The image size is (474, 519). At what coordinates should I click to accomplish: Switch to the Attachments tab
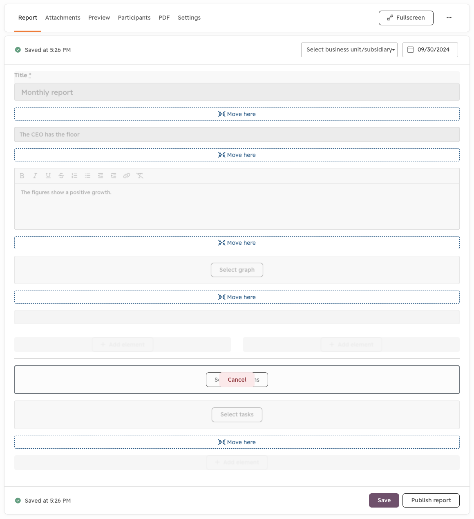pos(63,18)
